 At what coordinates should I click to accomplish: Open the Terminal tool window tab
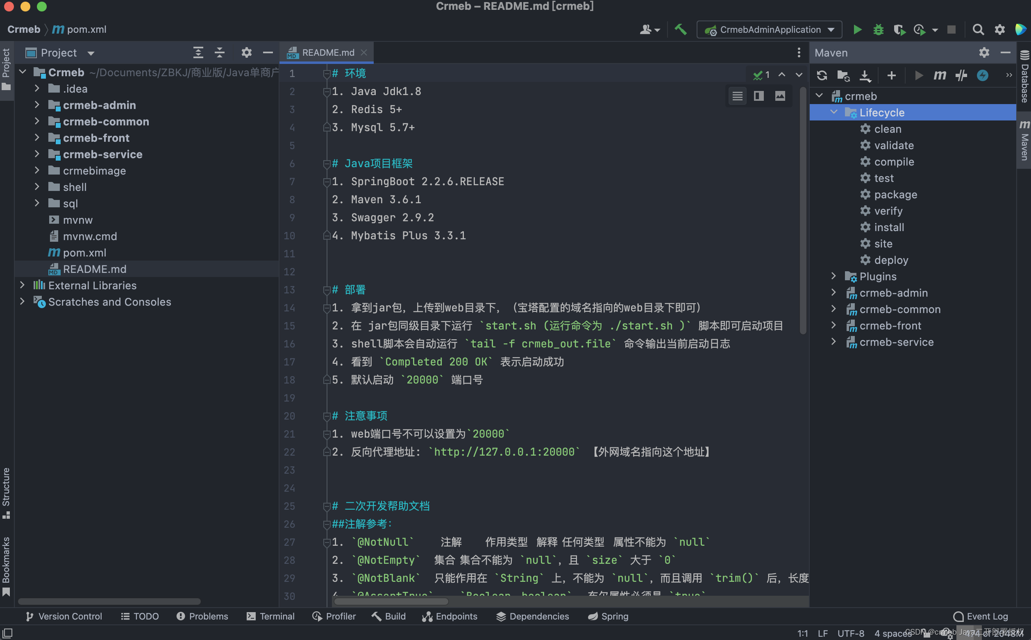tap(270, 616)
